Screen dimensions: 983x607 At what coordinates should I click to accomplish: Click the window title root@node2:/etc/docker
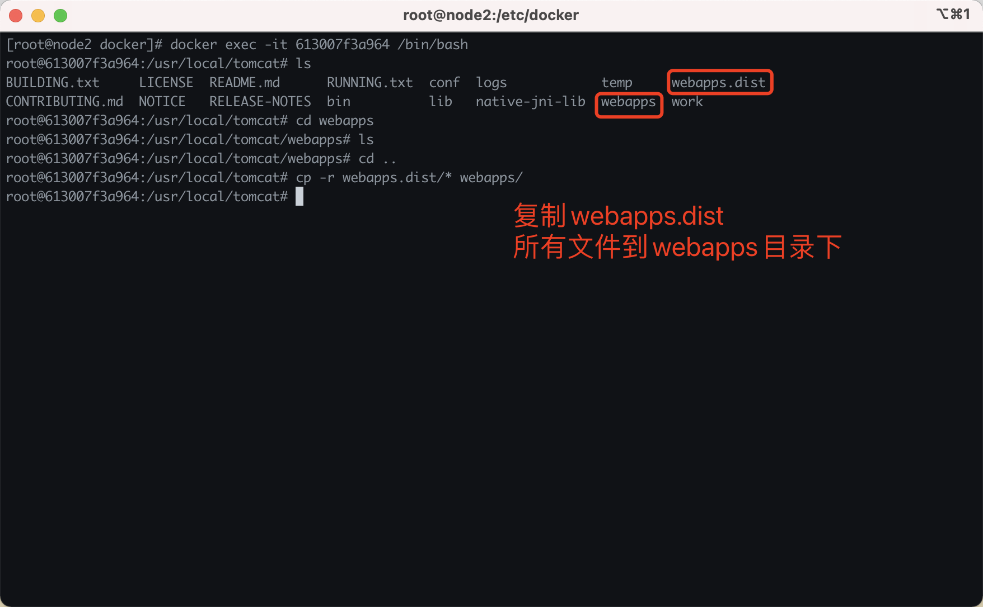click(x=490, y=15)
